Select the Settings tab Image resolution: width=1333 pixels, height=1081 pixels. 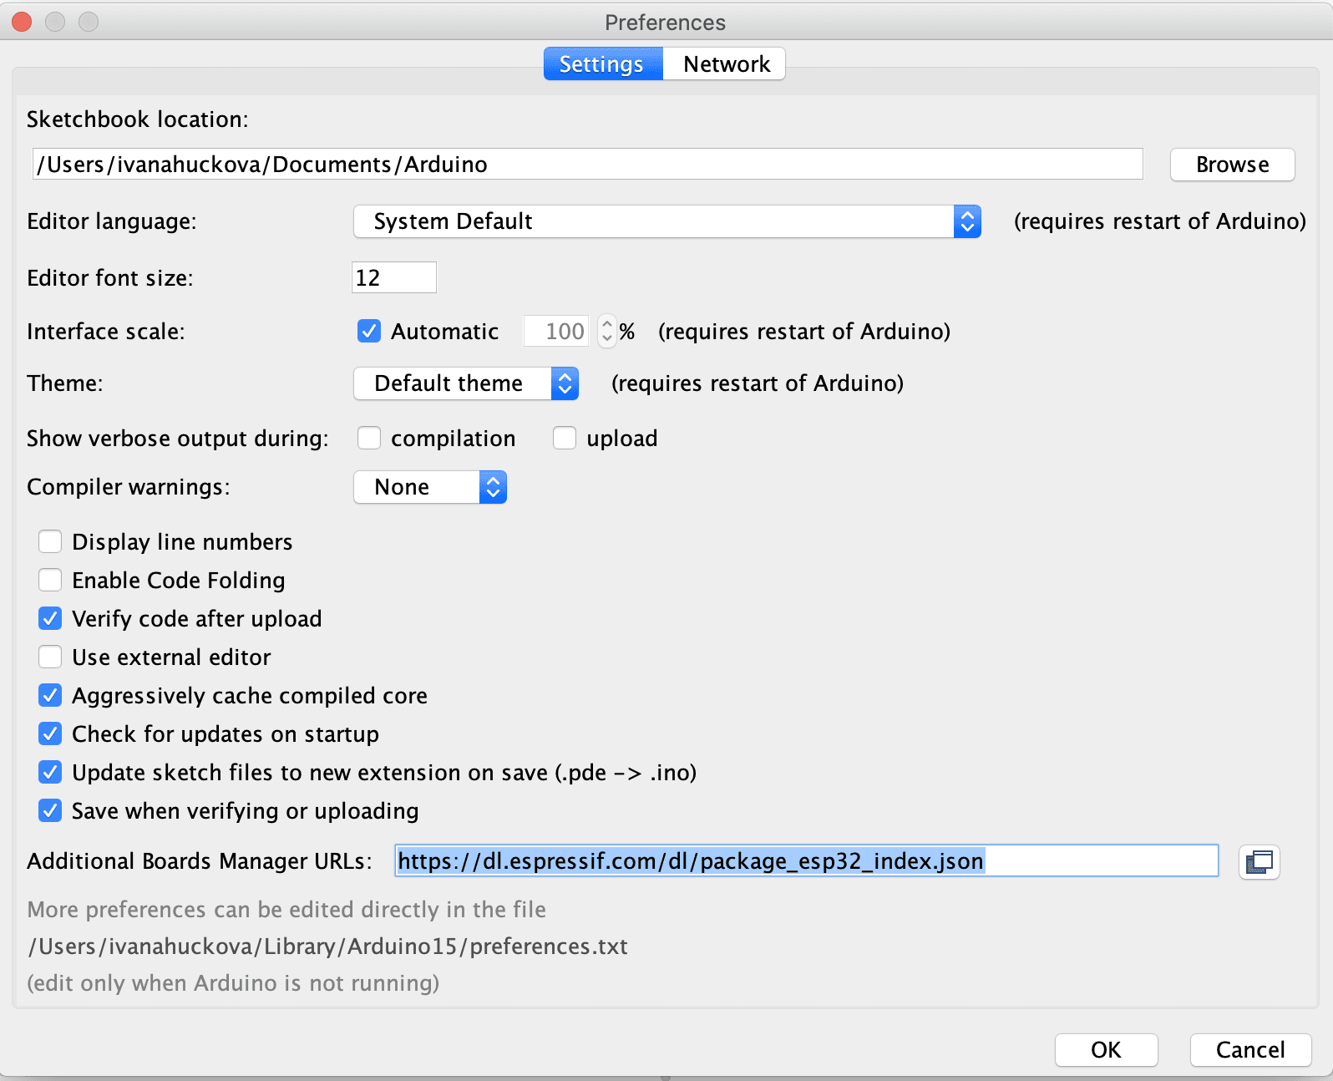601,64
